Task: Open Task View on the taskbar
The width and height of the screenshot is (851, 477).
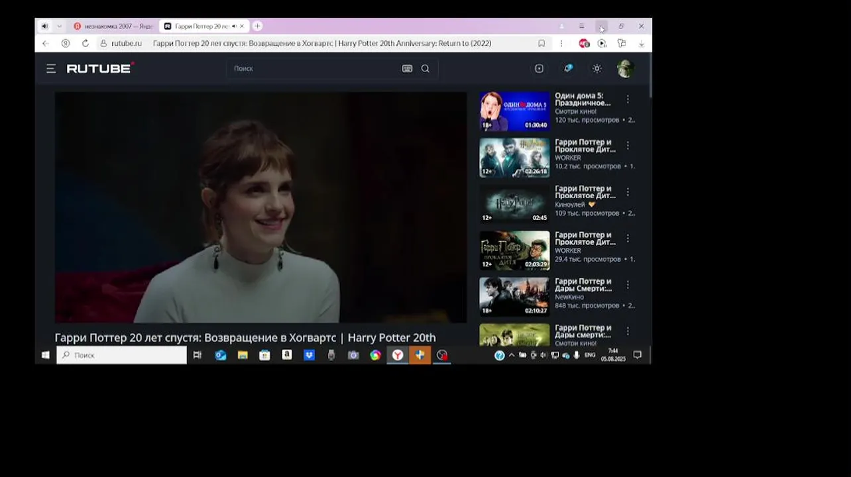Action: (x=197, y=355)
